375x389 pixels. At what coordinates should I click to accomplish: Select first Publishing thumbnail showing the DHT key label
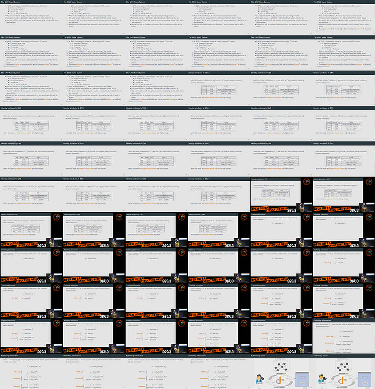point(343,265)
